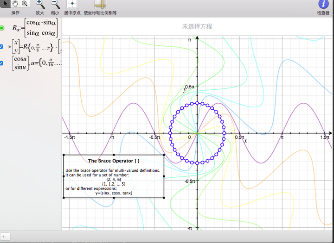334x243 pixels.
Task: Uncheck the rotation matrix equation checkbox
Action: tap(1, 47)
